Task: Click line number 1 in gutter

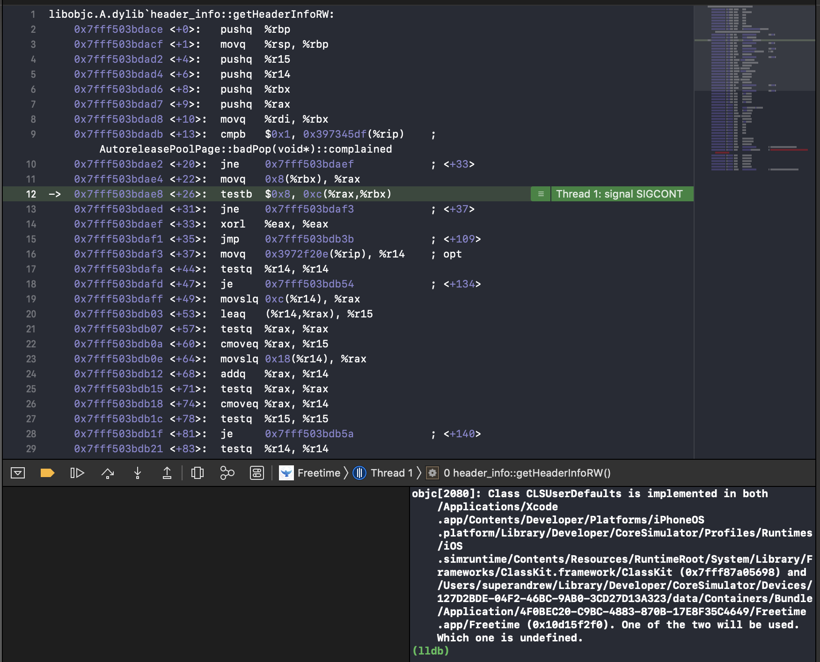Action: [33, 14]
